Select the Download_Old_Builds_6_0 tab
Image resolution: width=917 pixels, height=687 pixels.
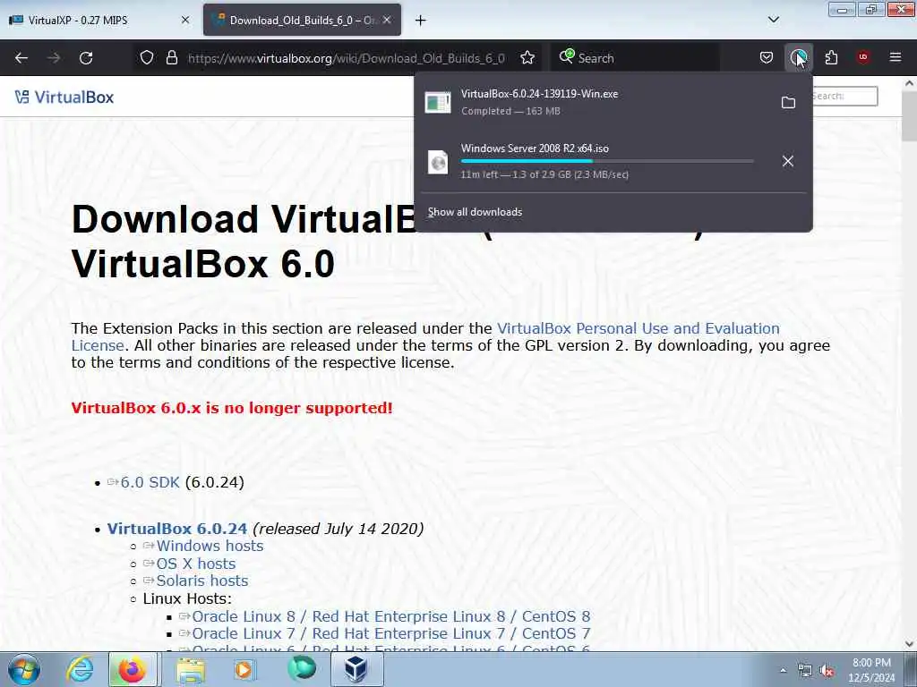[x=303, y=21]
